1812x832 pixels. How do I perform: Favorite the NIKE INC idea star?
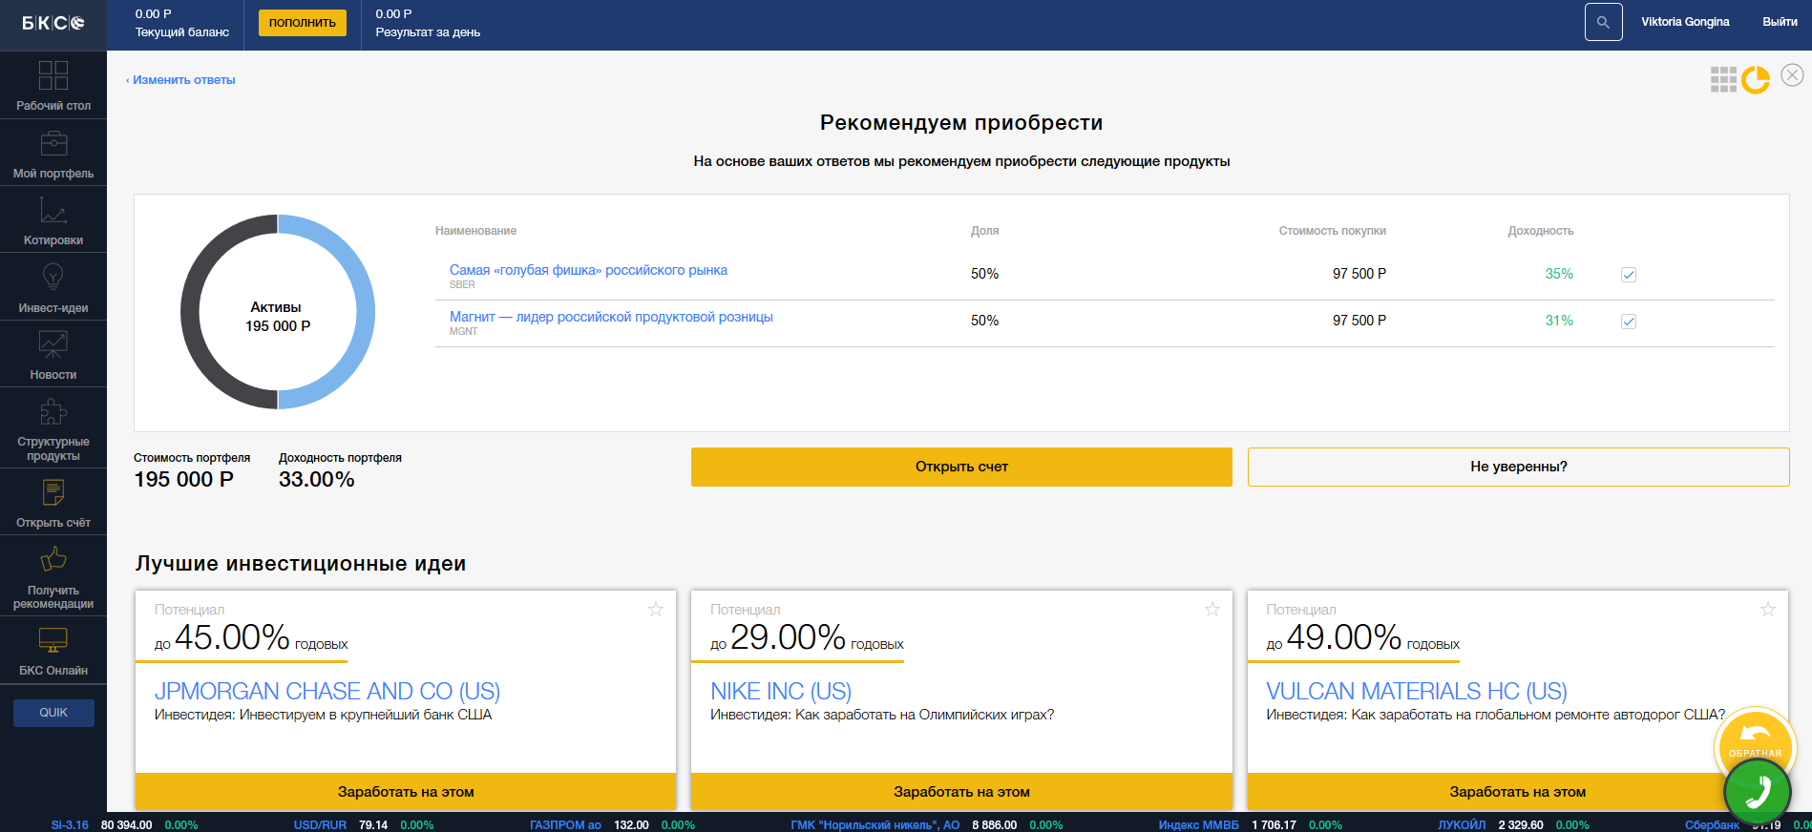tap(1212, 609)
